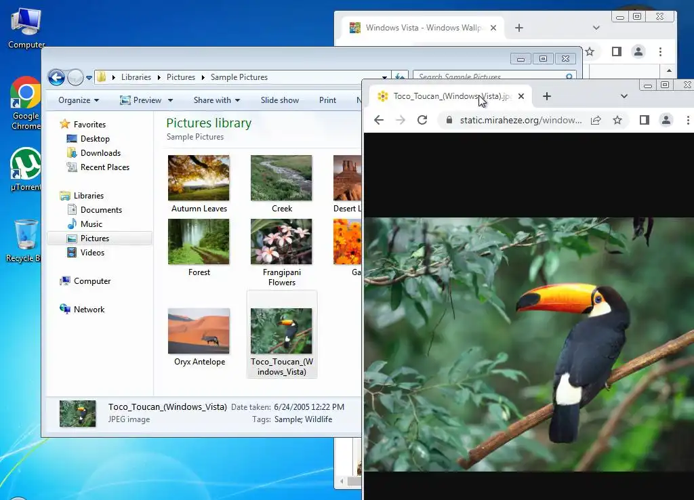Screen dimensions: 694x500
Task: Select Libraries in the address bar breadcrumb
Action: click(136, 77)
